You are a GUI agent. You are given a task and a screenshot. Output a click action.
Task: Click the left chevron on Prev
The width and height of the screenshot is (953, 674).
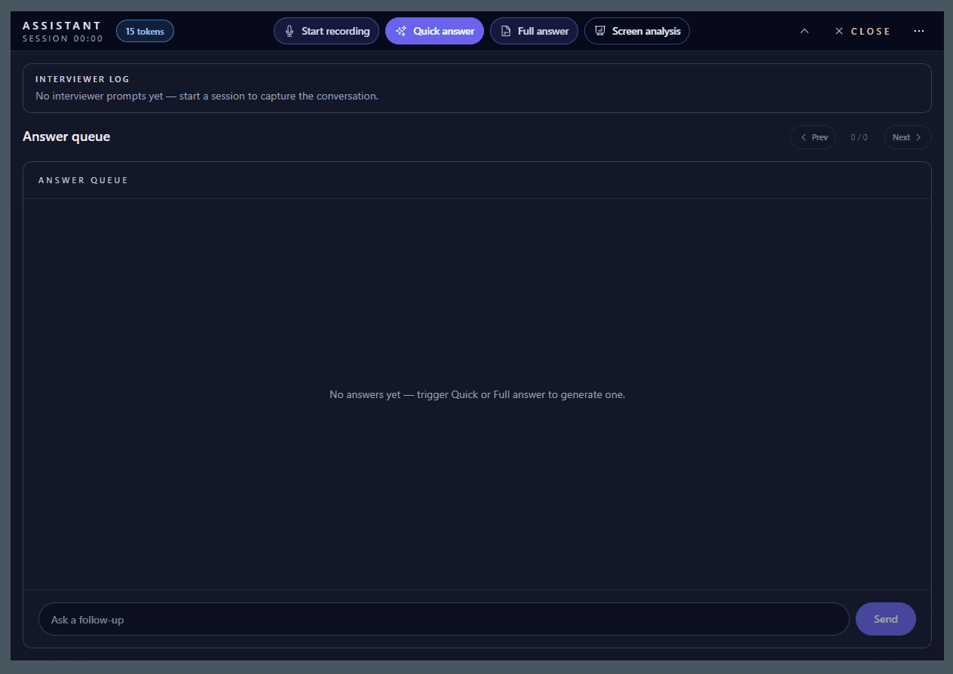pyautogui.click(x=803, y=136)
